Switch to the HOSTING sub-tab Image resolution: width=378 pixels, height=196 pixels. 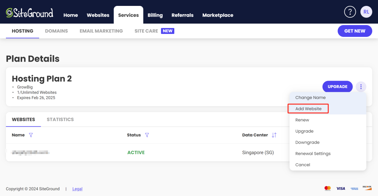point(23,31)
